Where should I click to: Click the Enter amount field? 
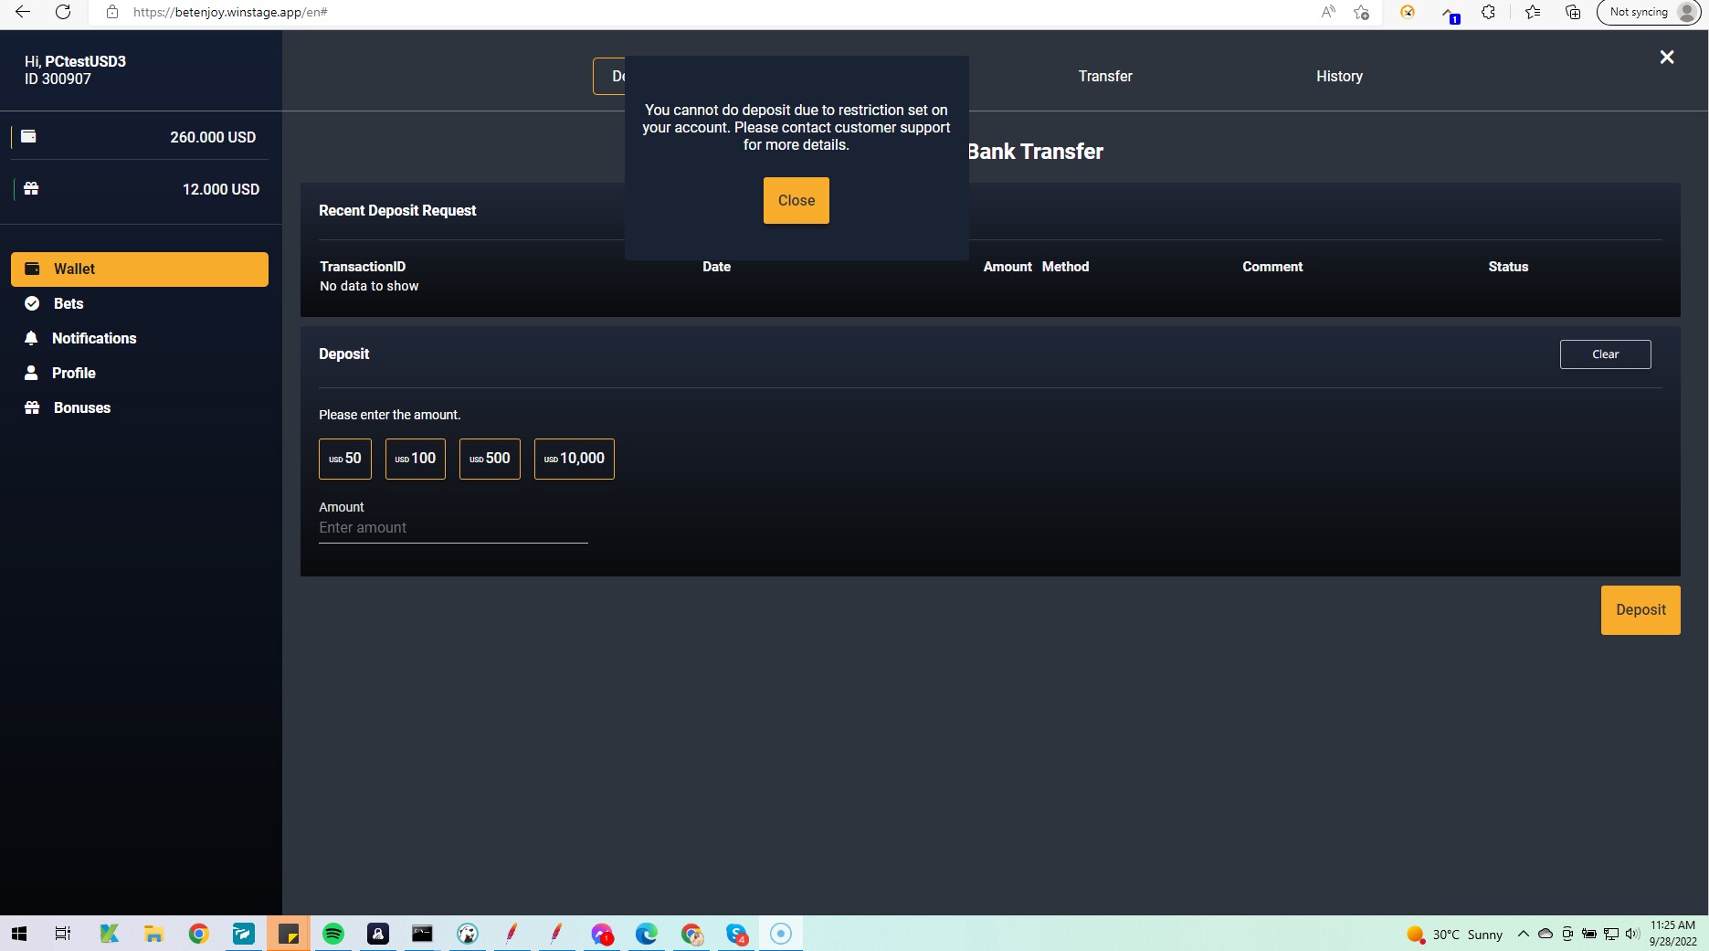coord(452,527)
